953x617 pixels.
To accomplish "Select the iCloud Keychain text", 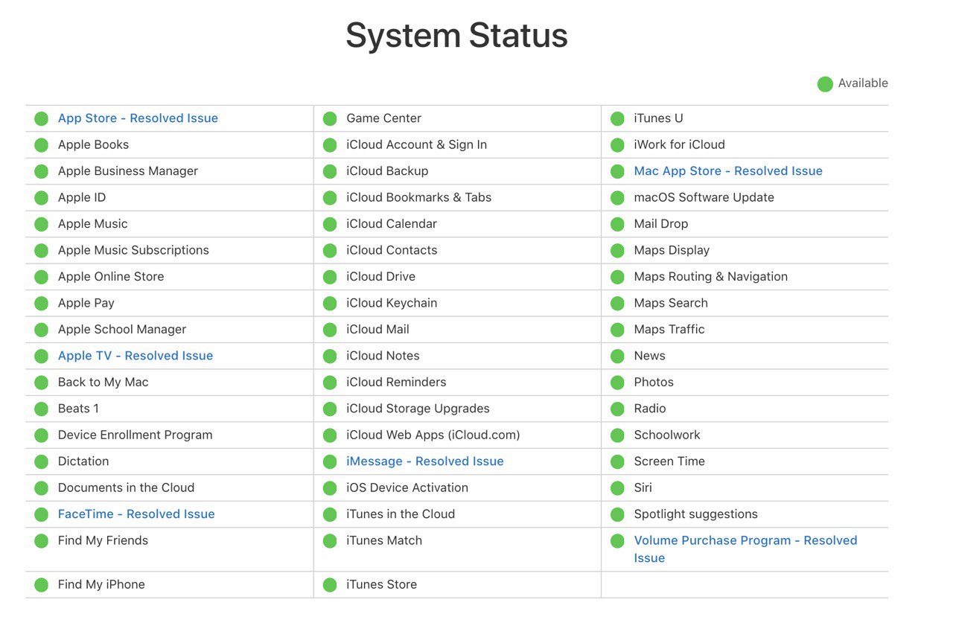I will (x=392, y=304).
